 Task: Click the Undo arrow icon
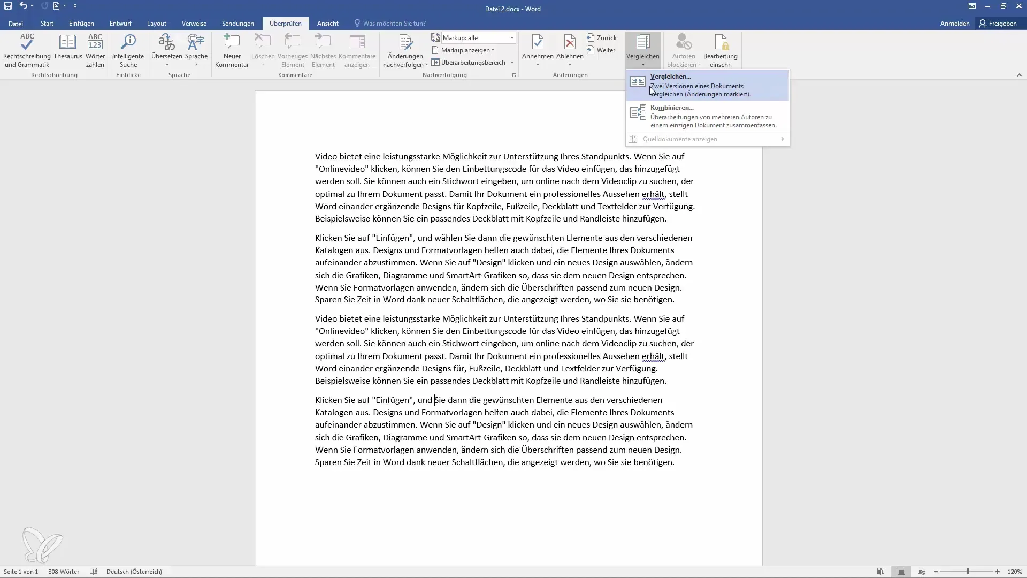[x=23, y=6]
